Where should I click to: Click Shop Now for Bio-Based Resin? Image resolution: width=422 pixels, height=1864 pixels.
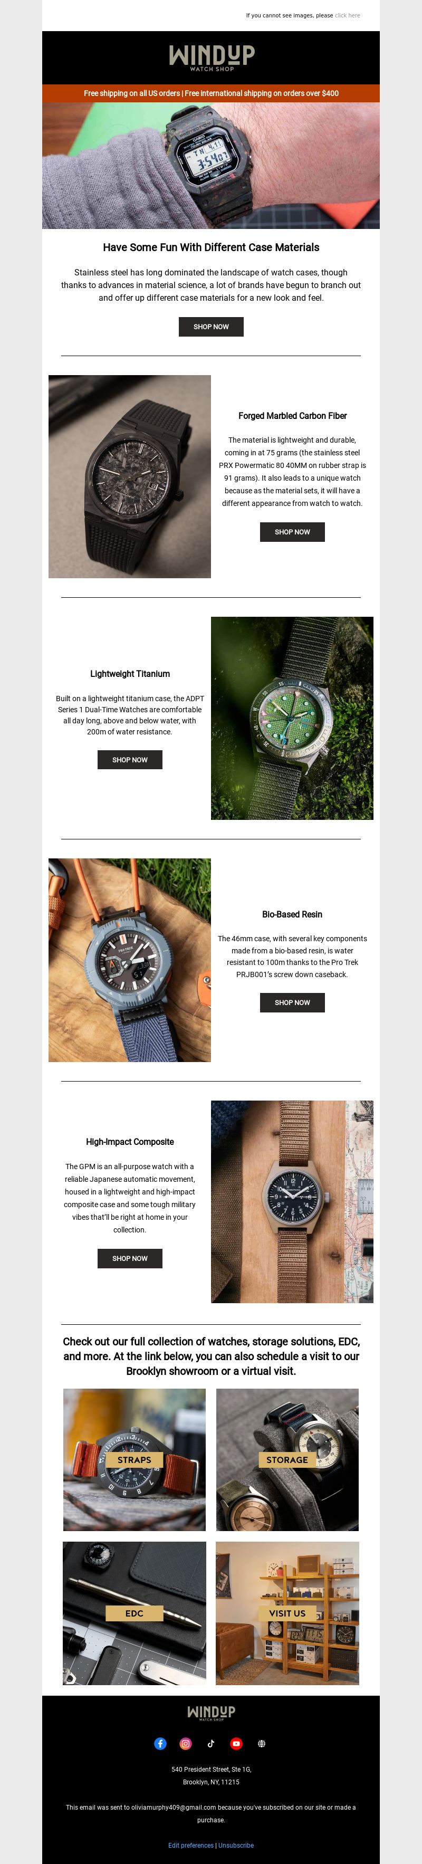292,1002
